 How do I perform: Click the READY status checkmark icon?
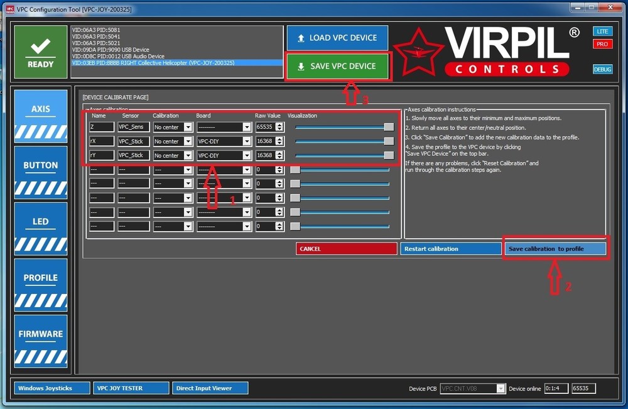pyautogui.click(x=40, y=46)
